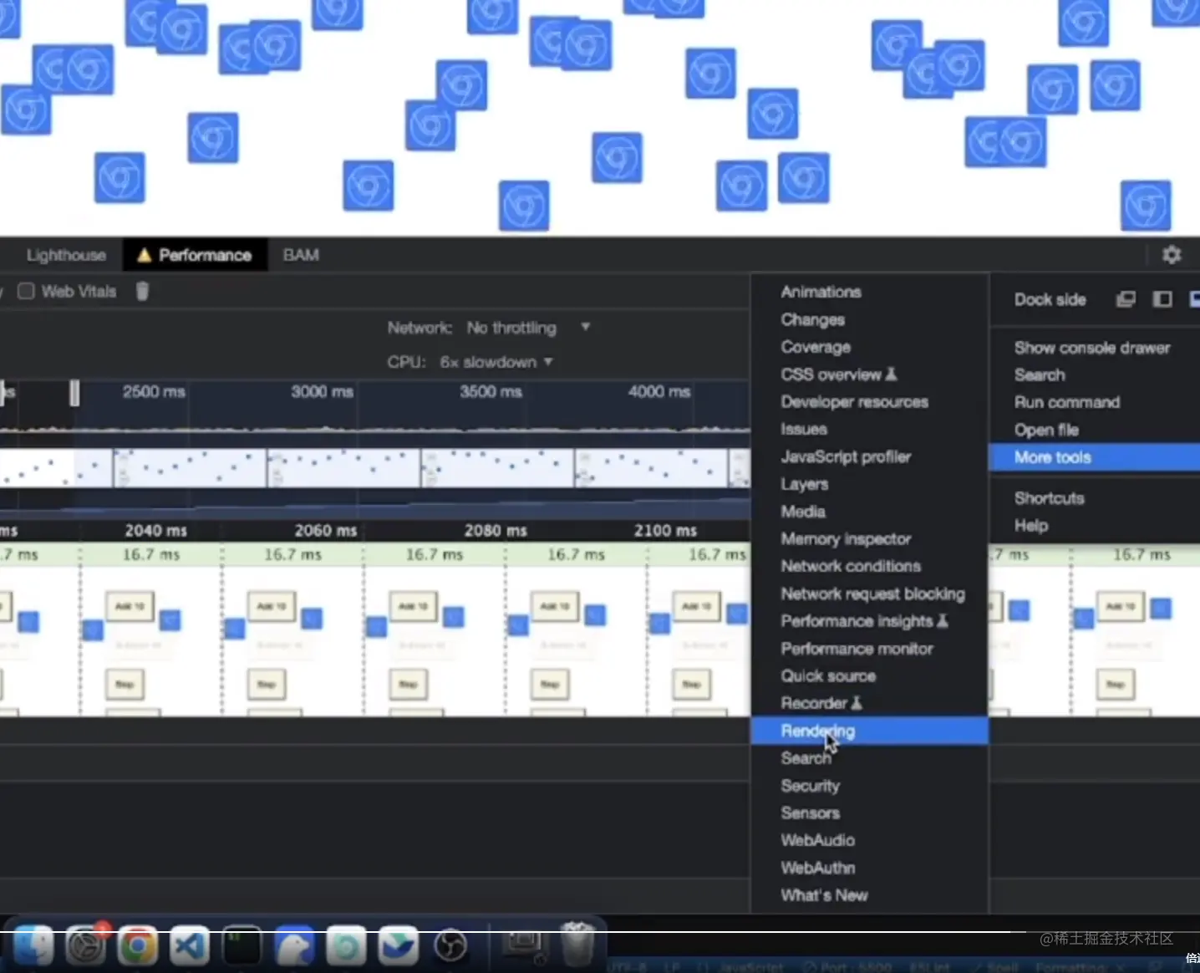Click the 2080 ms tick on the frames ruler
The image size is (1200, 973).
pos(496,530)
